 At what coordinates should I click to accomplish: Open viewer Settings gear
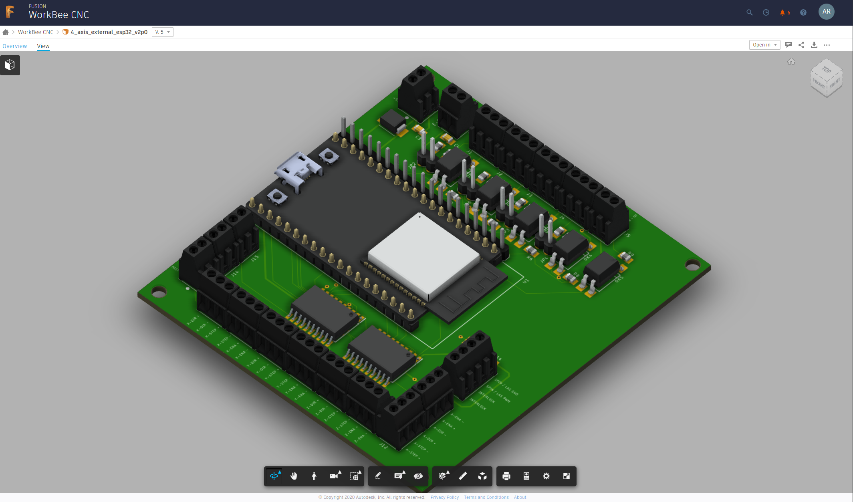pyautogui.click(x=546, y=476)
